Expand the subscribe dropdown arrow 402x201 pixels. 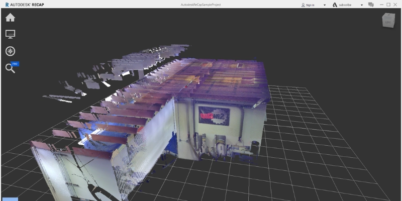click(x=362, y=5)
